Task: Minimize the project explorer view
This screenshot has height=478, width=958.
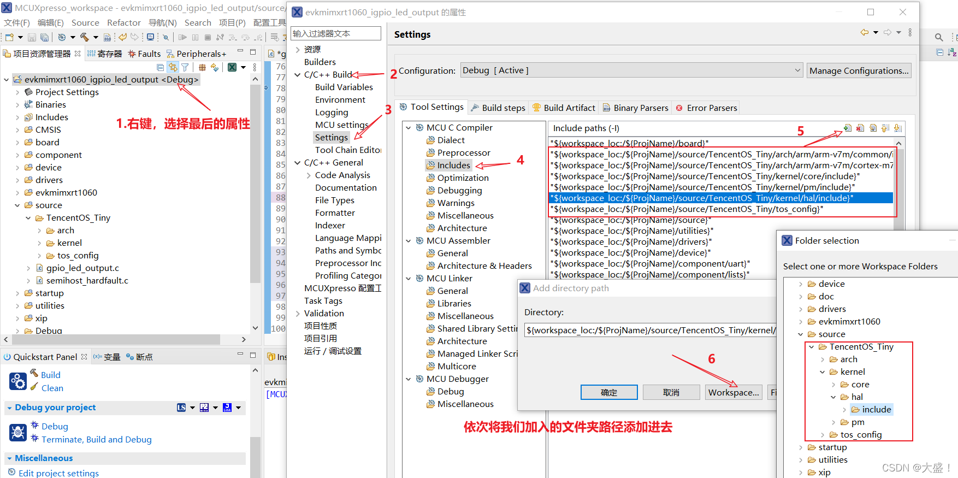Action: (x=240, y=52)
